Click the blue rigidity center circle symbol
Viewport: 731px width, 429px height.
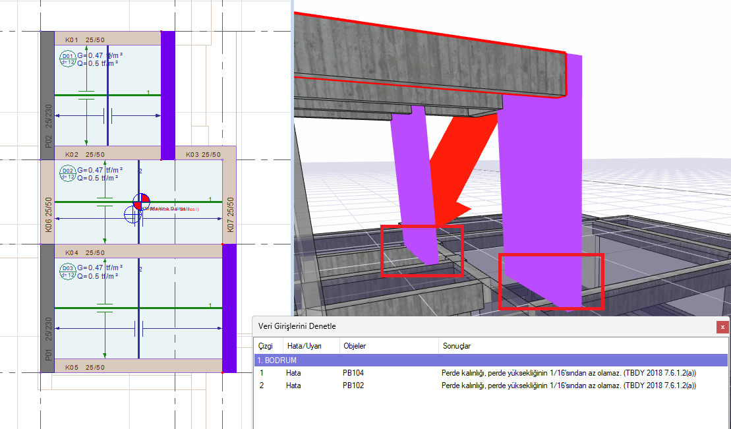pyautogui.click(x=132, y=214)
